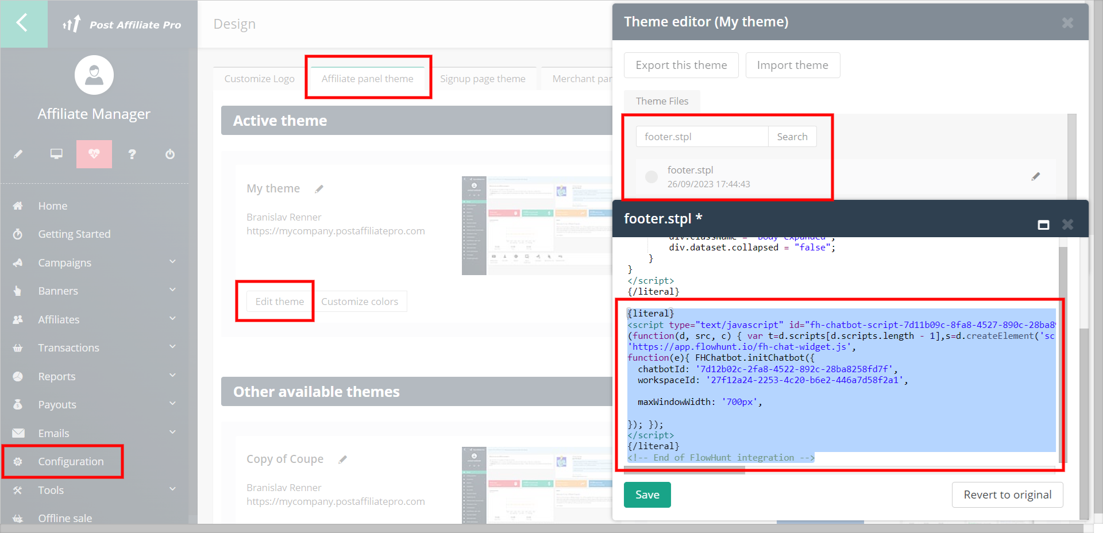This screenshot has width=1103, height=533.
Task: Rename My theme using its pencil icon
Action: coord(319,189)
